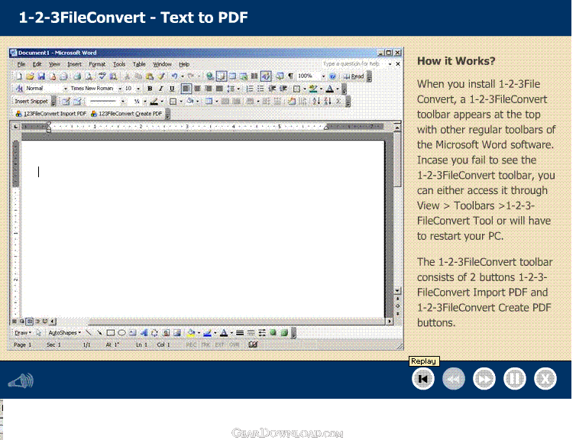Click the Spelling and Grammar check icon

coord(102,76)
